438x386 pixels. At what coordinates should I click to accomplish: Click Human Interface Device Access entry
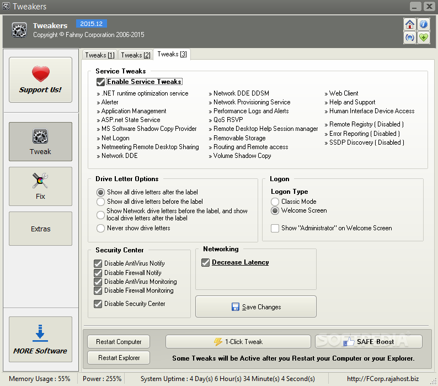[370, 111]
